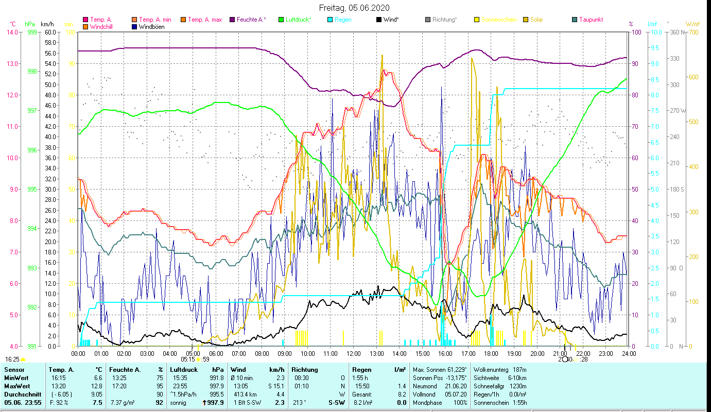Click the Sonnen Pos -13,175° entry
This screenshot has width=711, height=412.
pos(440,378)
